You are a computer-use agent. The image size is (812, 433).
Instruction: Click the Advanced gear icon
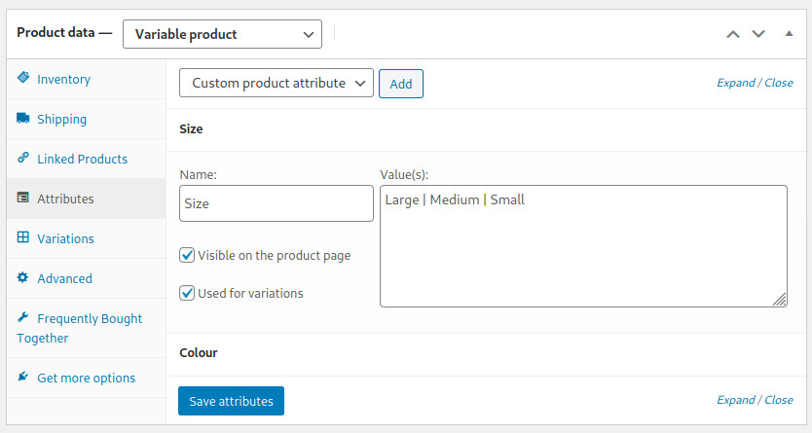[x=22, y=277]
